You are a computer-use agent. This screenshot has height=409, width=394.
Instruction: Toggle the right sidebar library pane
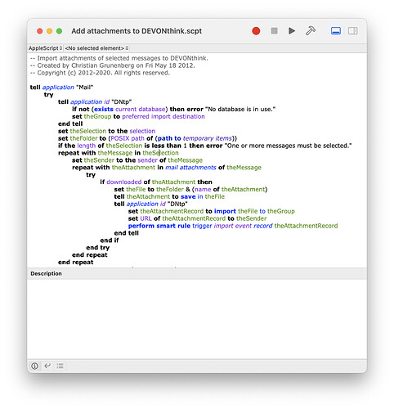tap(353, 31)
